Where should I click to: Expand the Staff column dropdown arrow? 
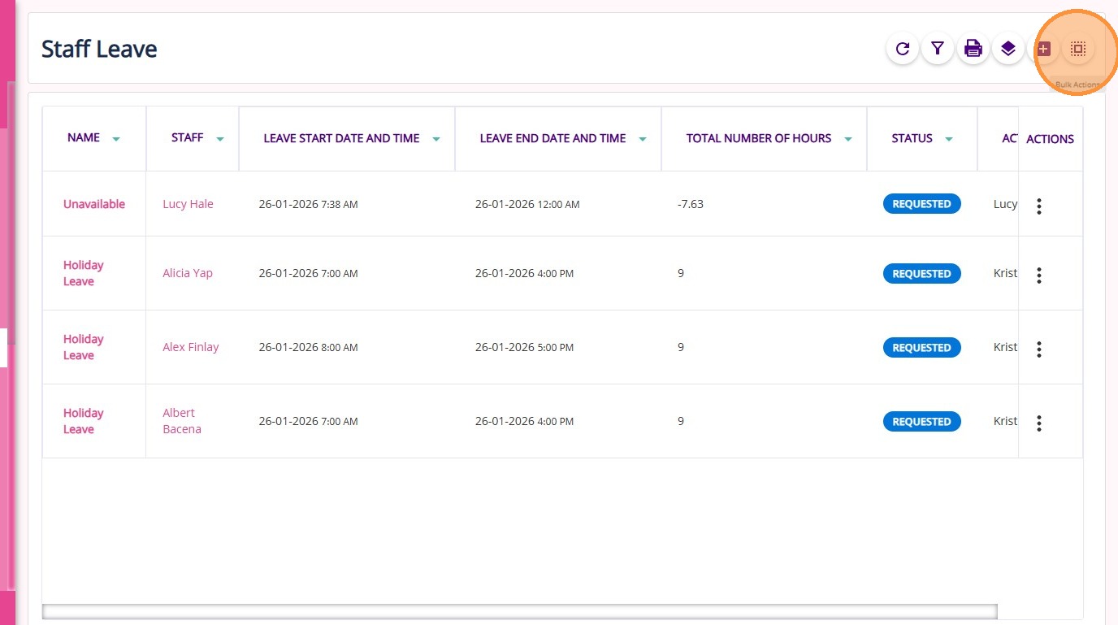tap(219, 140)
